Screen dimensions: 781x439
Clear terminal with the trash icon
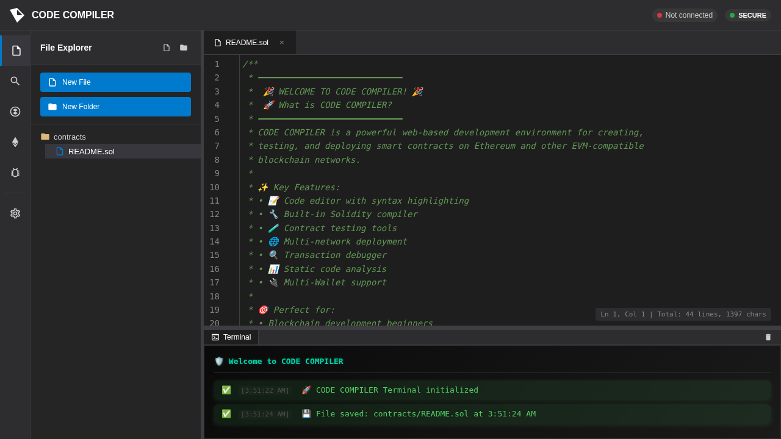pos(768,337)
